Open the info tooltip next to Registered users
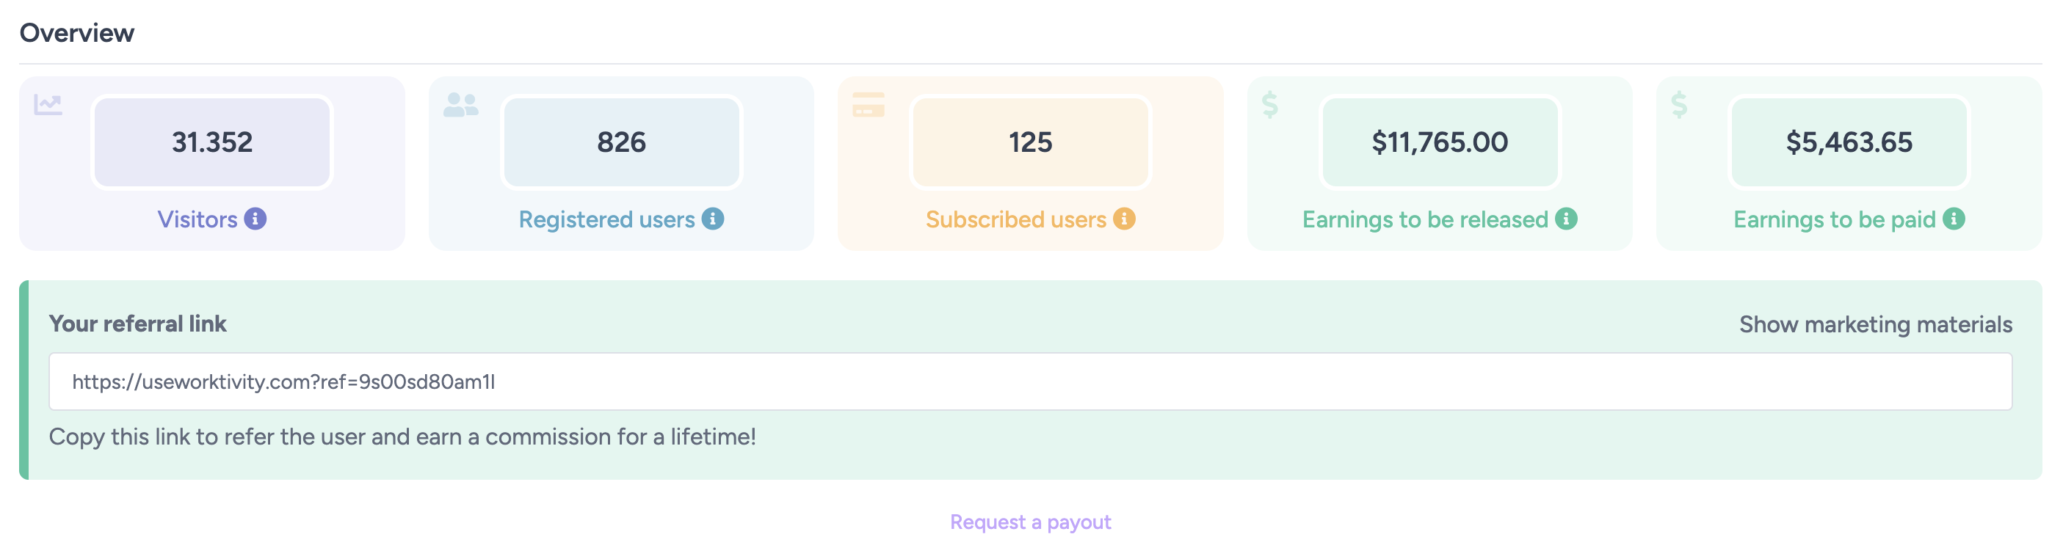Image resolution: width=2063 pixels, height=559 pixels. point(714,219)
